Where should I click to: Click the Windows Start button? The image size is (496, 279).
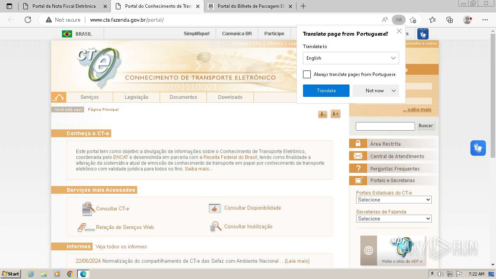point(11,274)
